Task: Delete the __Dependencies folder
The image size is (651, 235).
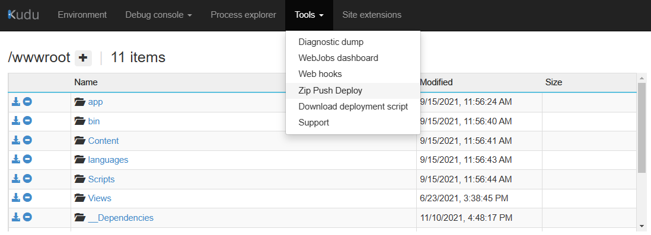Action: (27, 217)
